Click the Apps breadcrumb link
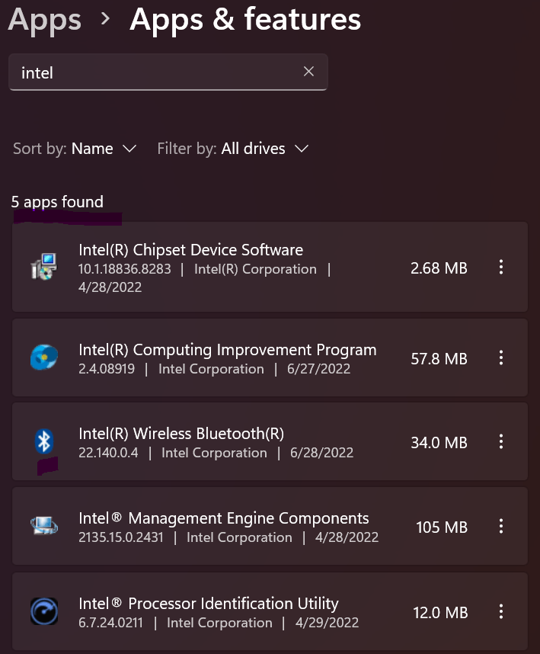The width and height of the screenshot is (540, 654). [x=44, y=20]
